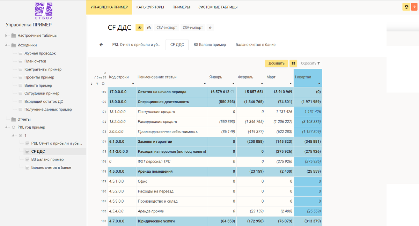Click the 15 857 651 Февраль cell

pyautogui.click(x=251, y=92)
